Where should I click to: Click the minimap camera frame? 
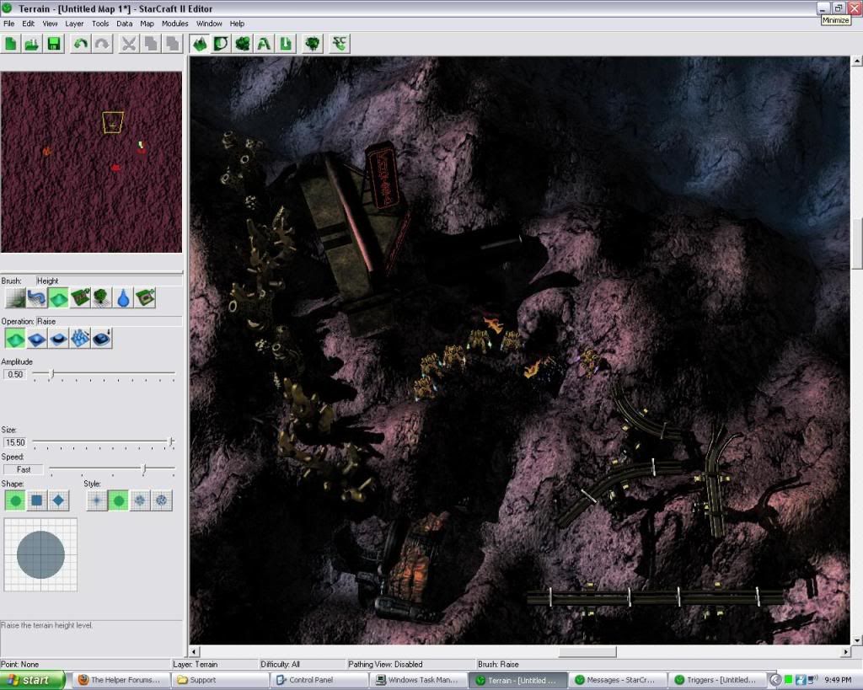point(113,123)
